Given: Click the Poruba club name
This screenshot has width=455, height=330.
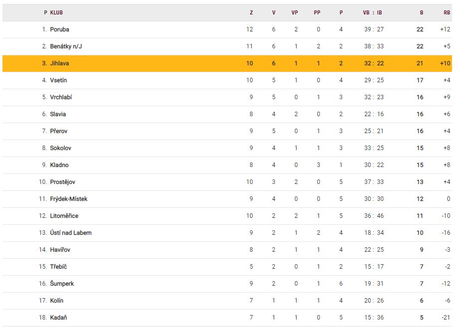Looking at the screenshot, I should tap(59, 29).
